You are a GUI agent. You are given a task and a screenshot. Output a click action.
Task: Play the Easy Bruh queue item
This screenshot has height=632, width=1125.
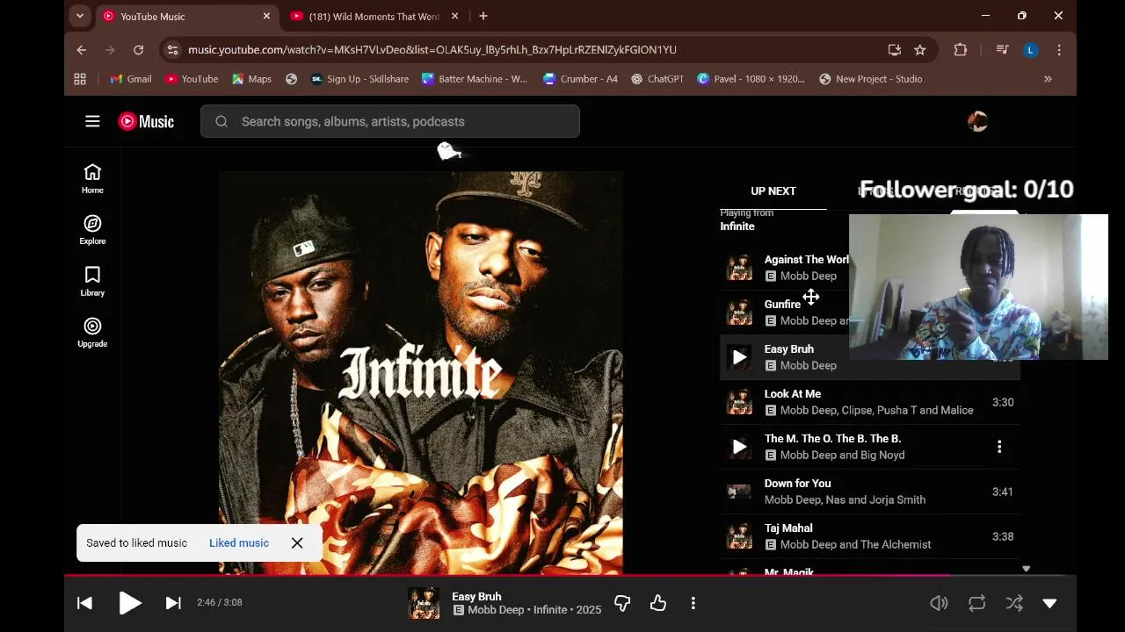pos(739,357)
